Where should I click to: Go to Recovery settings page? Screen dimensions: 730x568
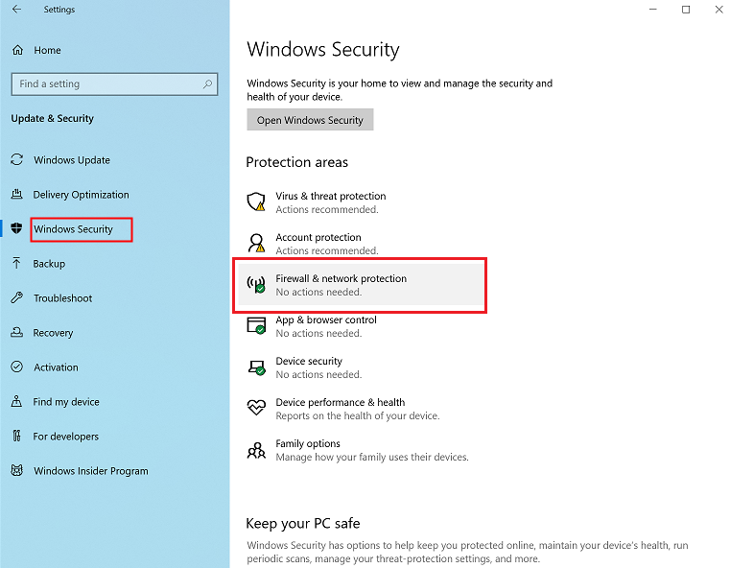(53, 333)
